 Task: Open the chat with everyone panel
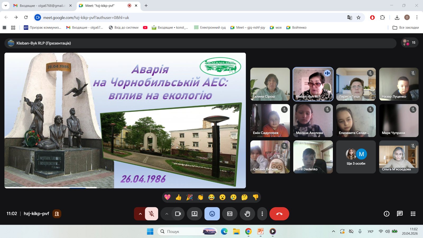point(400,214)
